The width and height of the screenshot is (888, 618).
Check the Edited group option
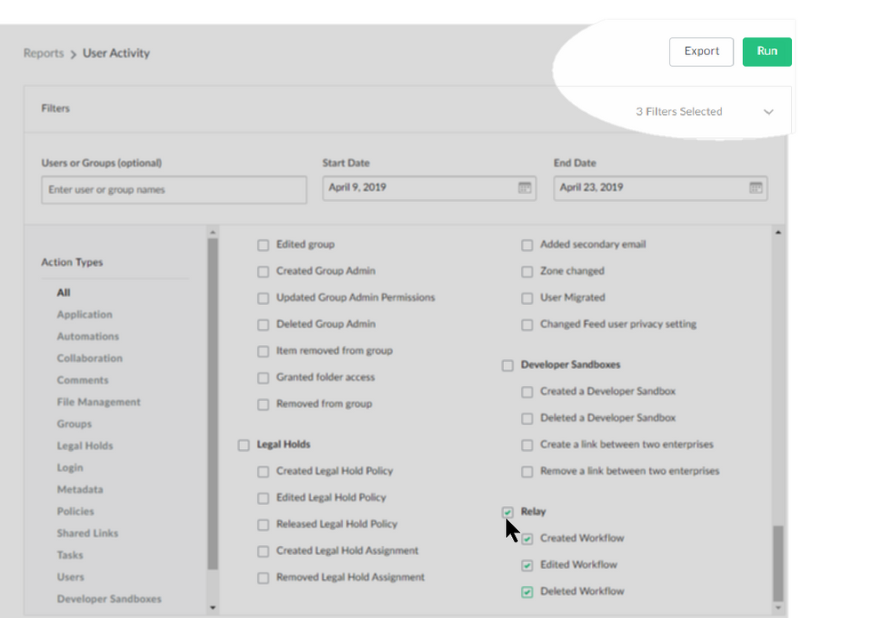263,245
